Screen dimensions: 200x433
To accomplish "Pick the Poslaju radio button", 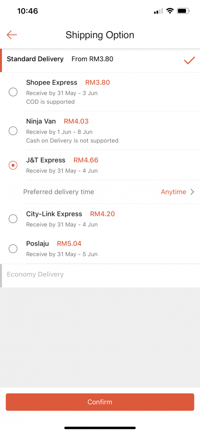I will click(x=13, y=249).
